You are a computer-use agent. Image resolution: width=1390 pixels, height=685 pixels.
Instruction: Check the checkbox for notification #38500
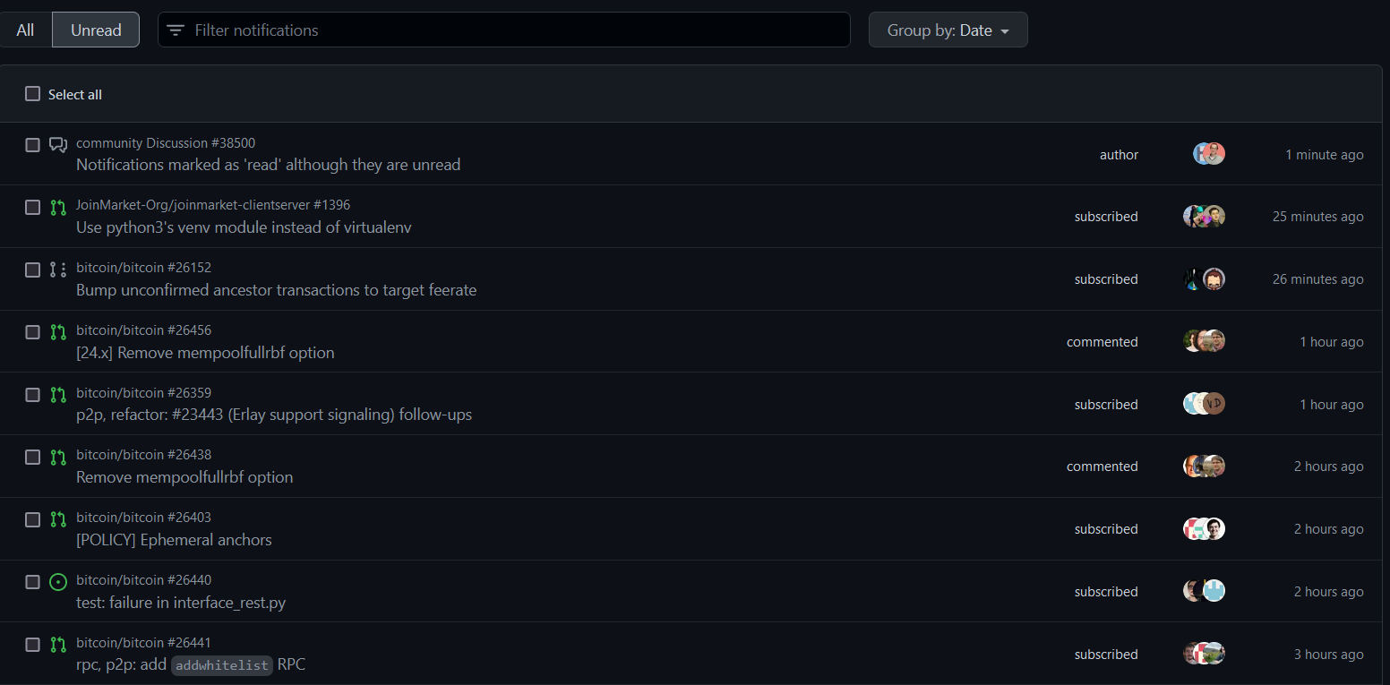point(32,144)
